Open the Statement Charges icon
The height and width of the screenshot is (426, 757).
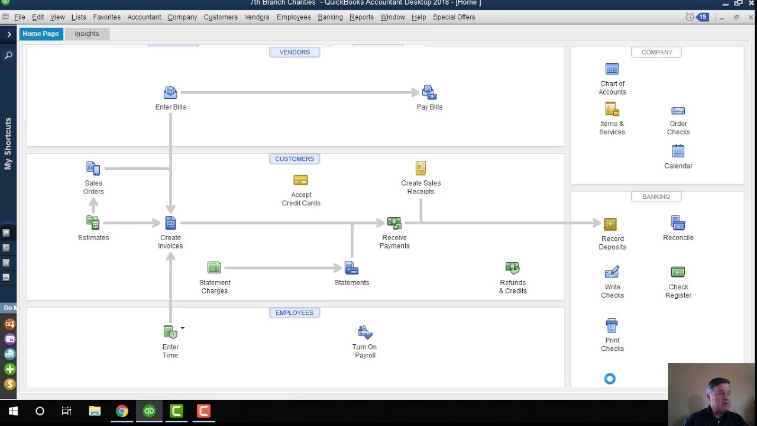(214, 268)
